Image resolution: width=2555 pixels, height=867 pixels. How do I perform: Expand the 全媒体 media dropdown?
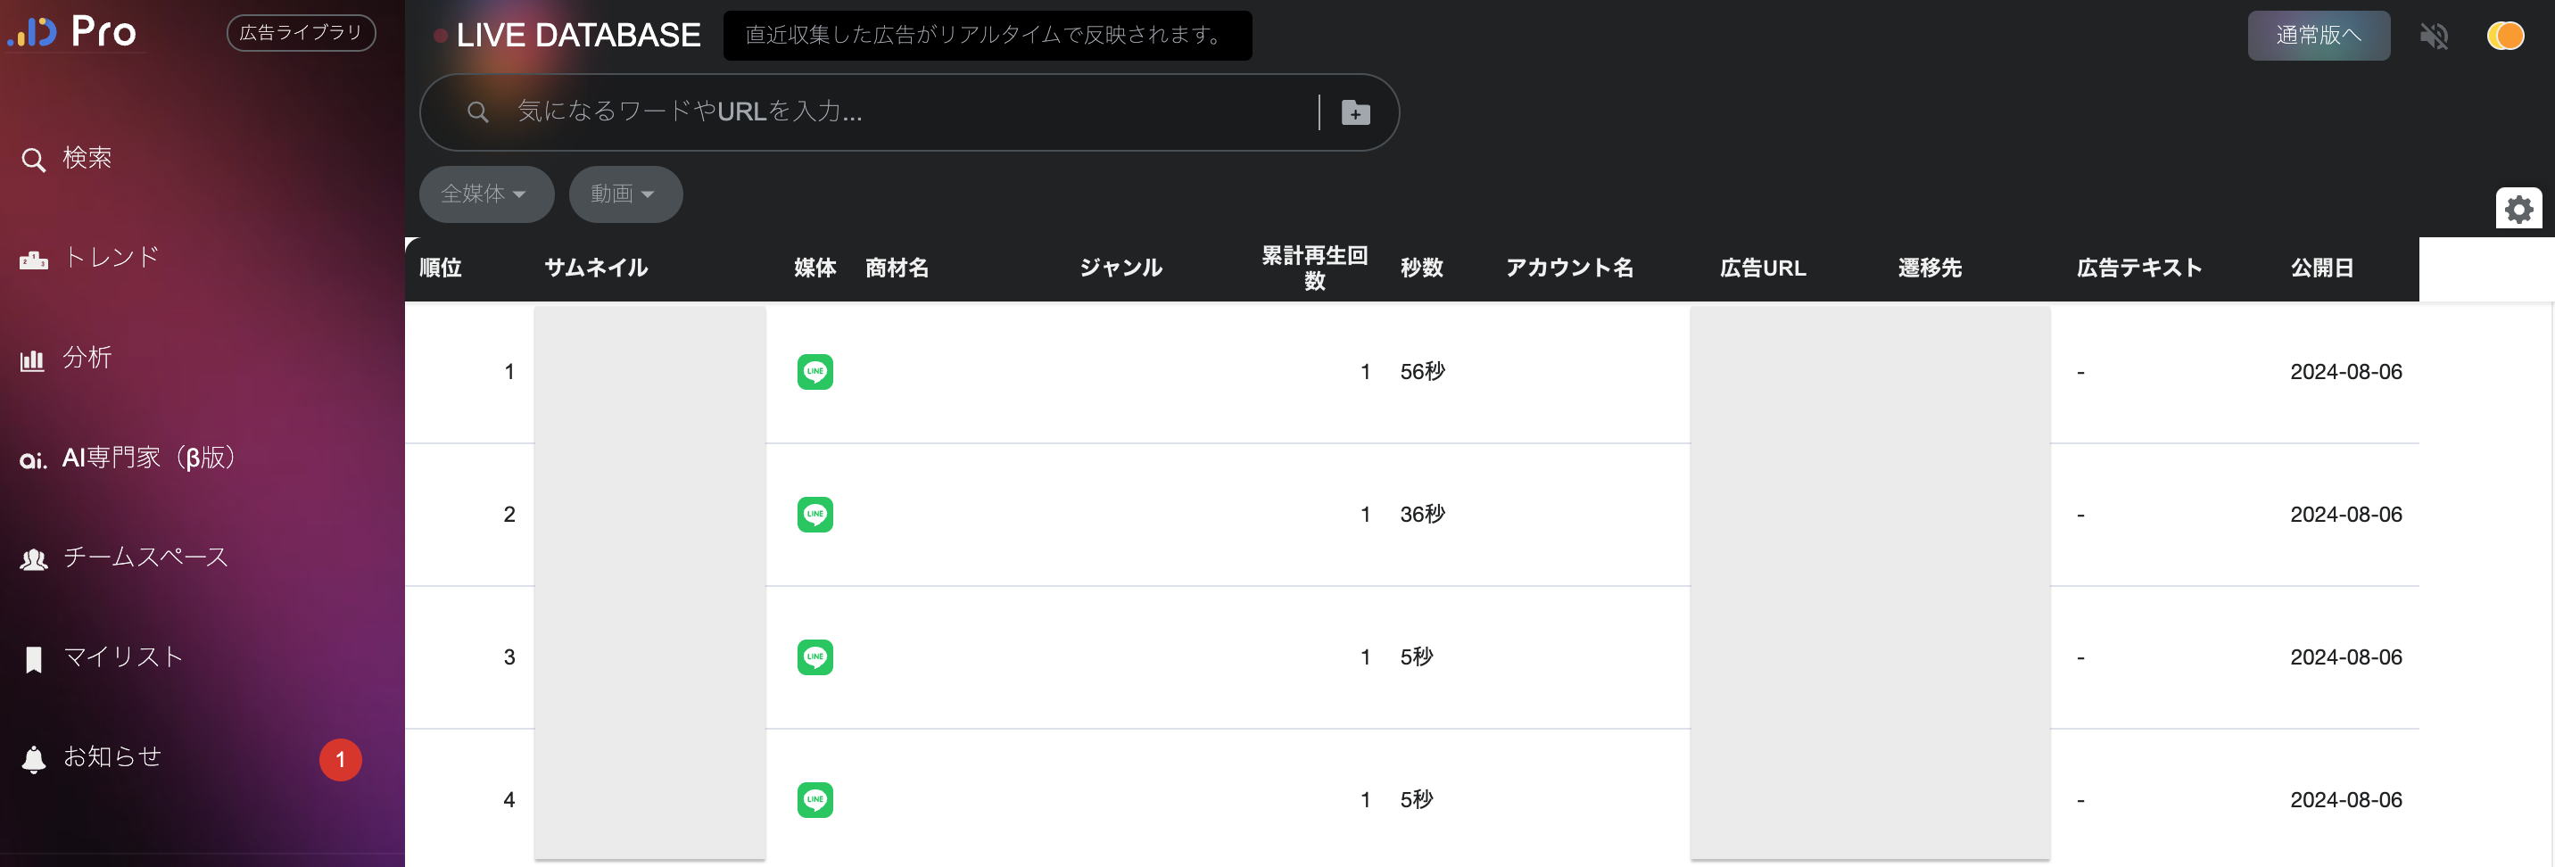pyautogui.click(x=485, y=194)
